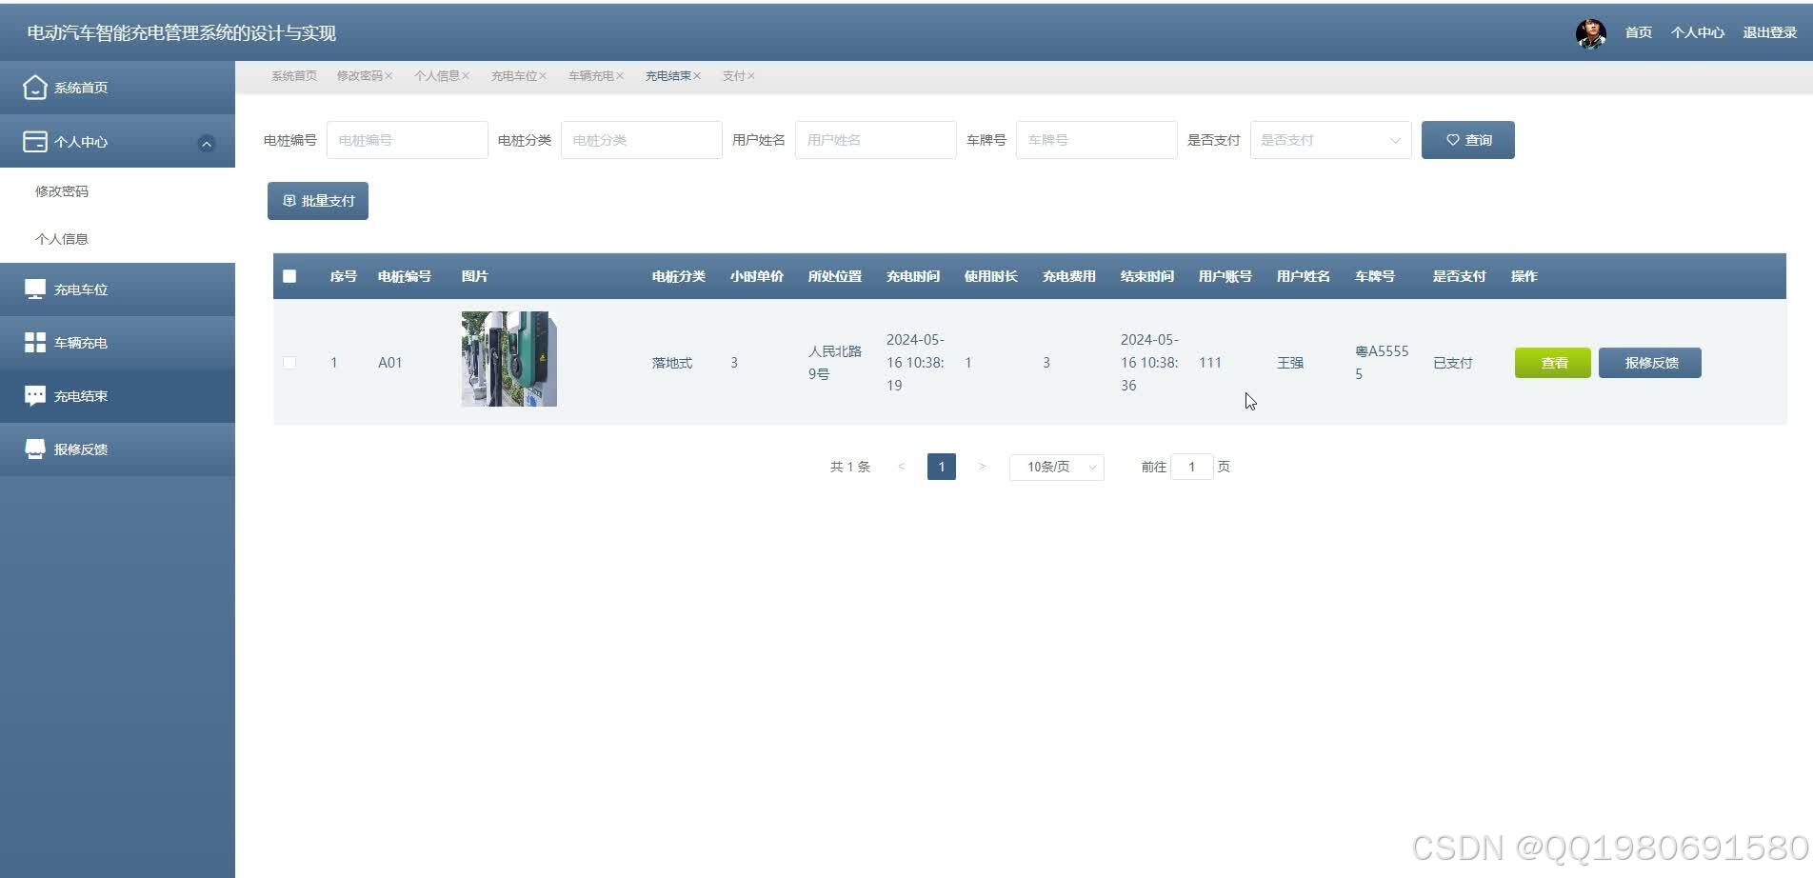This screenshot has width=1813, height=878.
Task: Click the 共 1 条 total count text
Action: click(850, 467)
